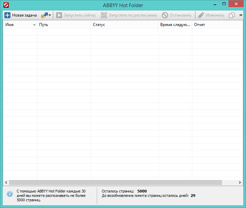Click the Новая задача button
The width and height of the screenshot is (246, 208).
[21, 15]
